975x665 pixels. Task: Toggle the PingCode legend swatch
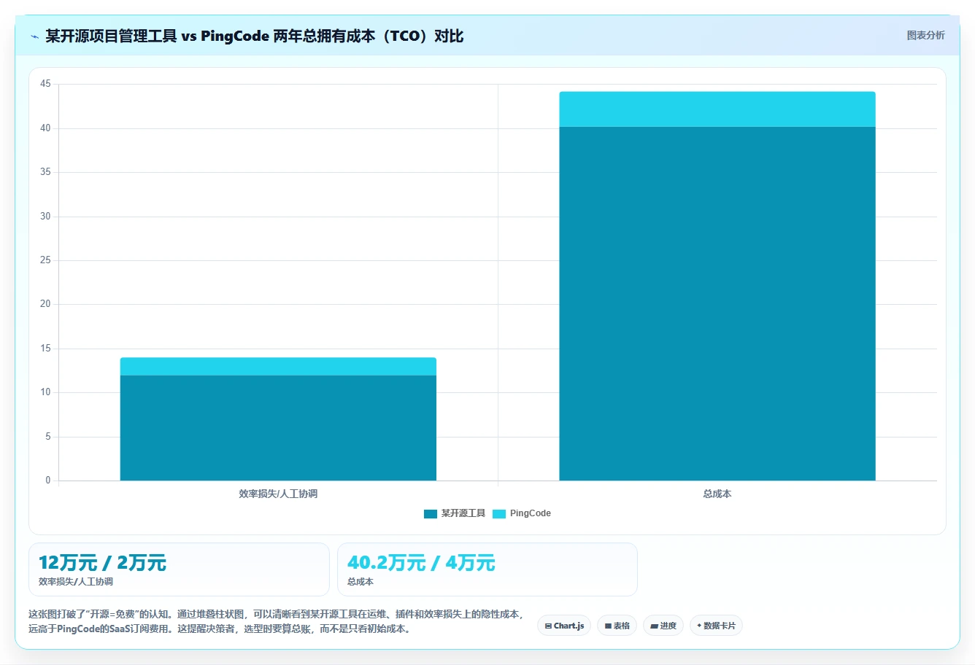click(x=499, y=513)
